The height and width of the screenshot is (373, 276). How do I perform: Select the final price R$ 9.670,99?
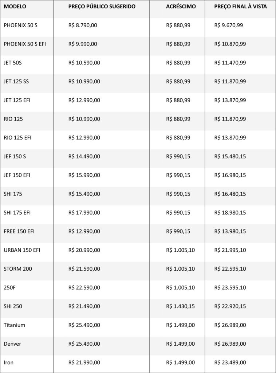(x=229, y=25)
